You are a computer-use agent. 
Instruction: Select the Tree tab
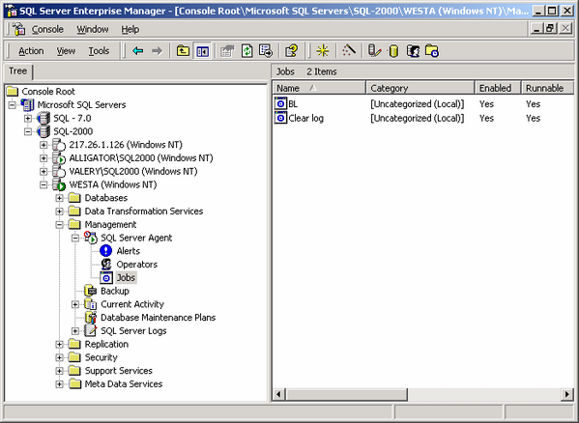pyautogui.click(x=17, y=70)
